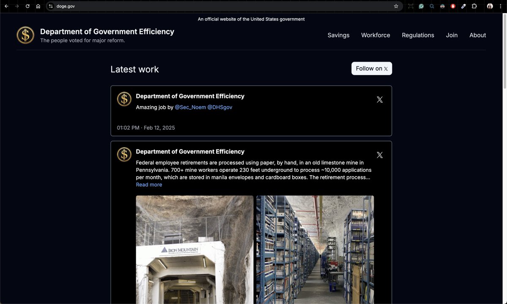View site information icon beside doge.gov
This screenshot has height=304, width=507.
pos(51,6)
